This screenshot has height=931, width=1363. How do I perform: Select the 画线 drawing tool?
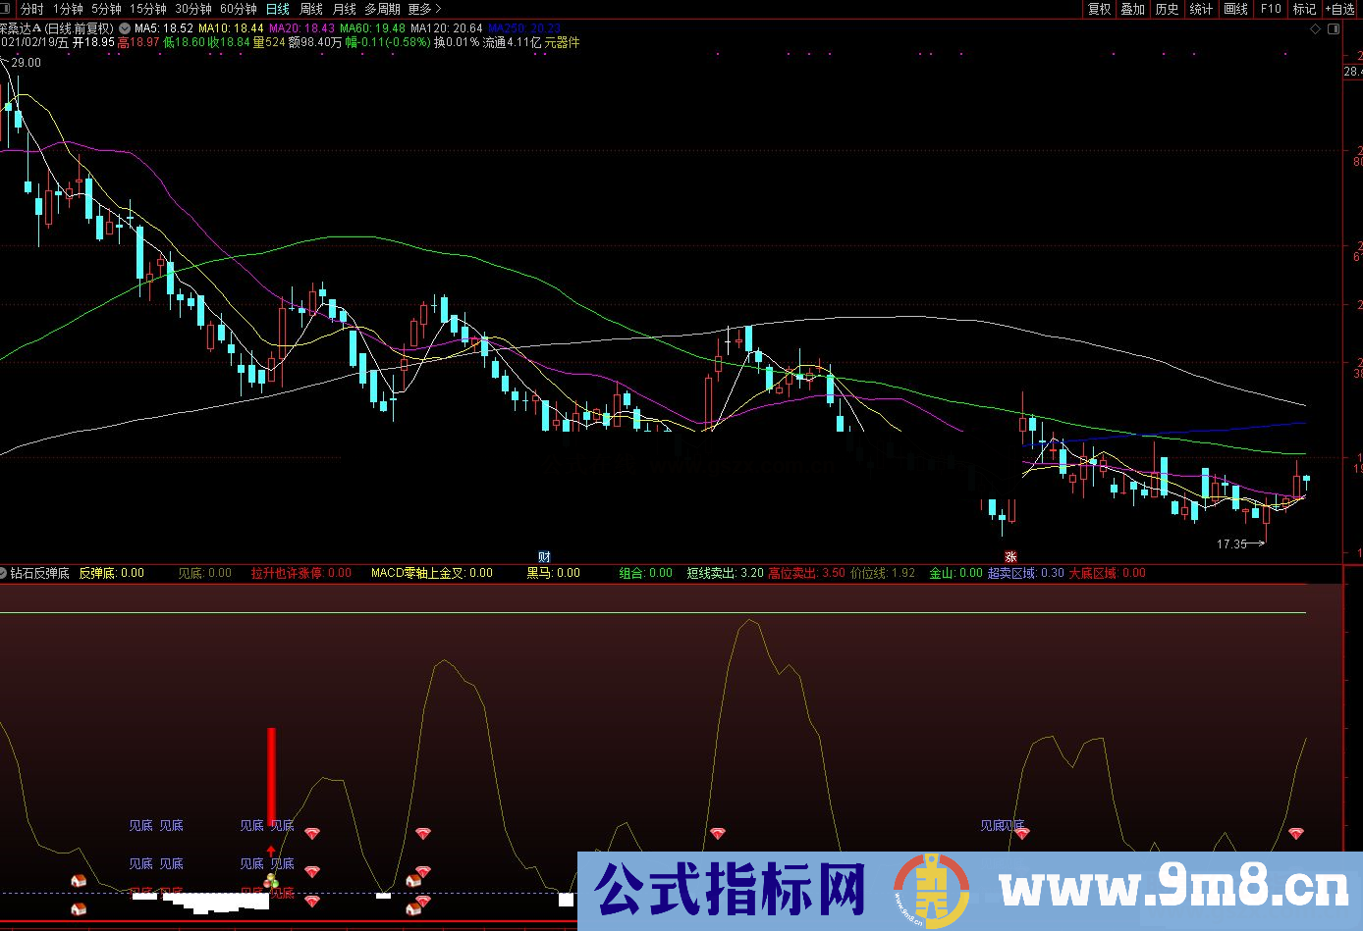[x=1234, y=9]
